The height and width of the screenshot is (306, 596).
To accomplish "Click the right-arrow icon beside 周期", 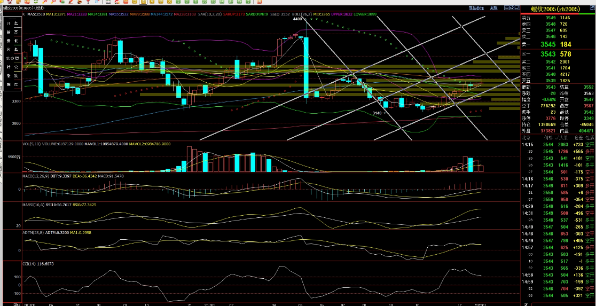I will [x=511, y=7].
